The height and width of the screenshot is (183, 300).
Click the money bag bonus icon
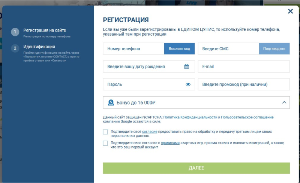point(111,103)
